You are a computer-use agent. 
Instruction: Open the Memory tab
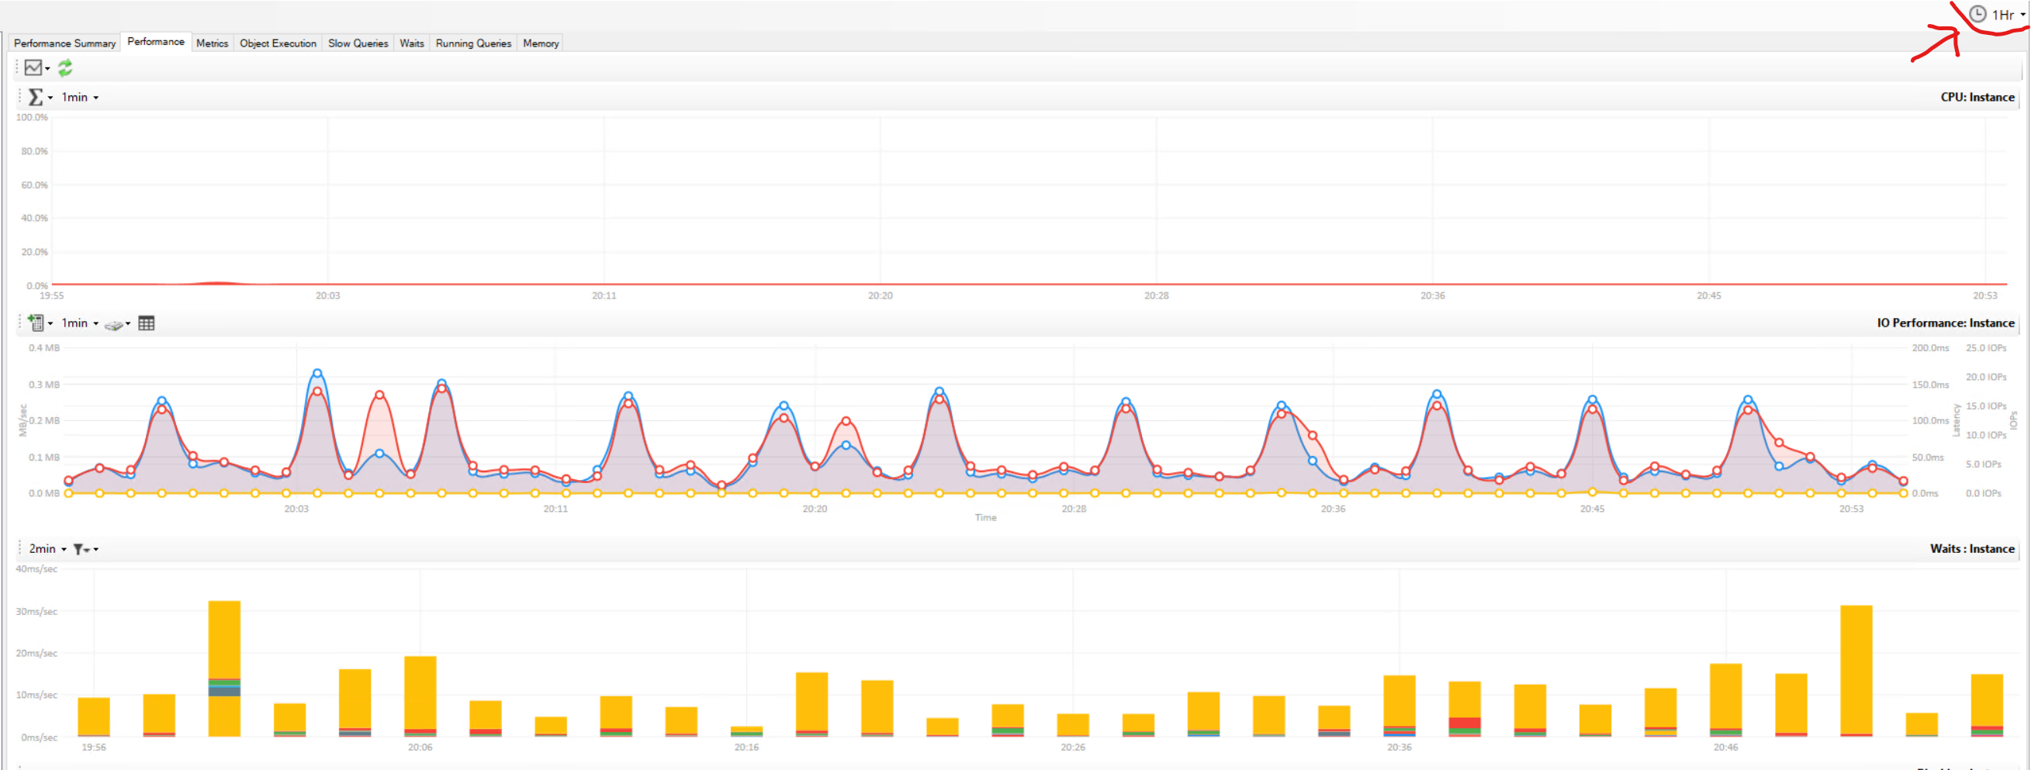point(540,43)
